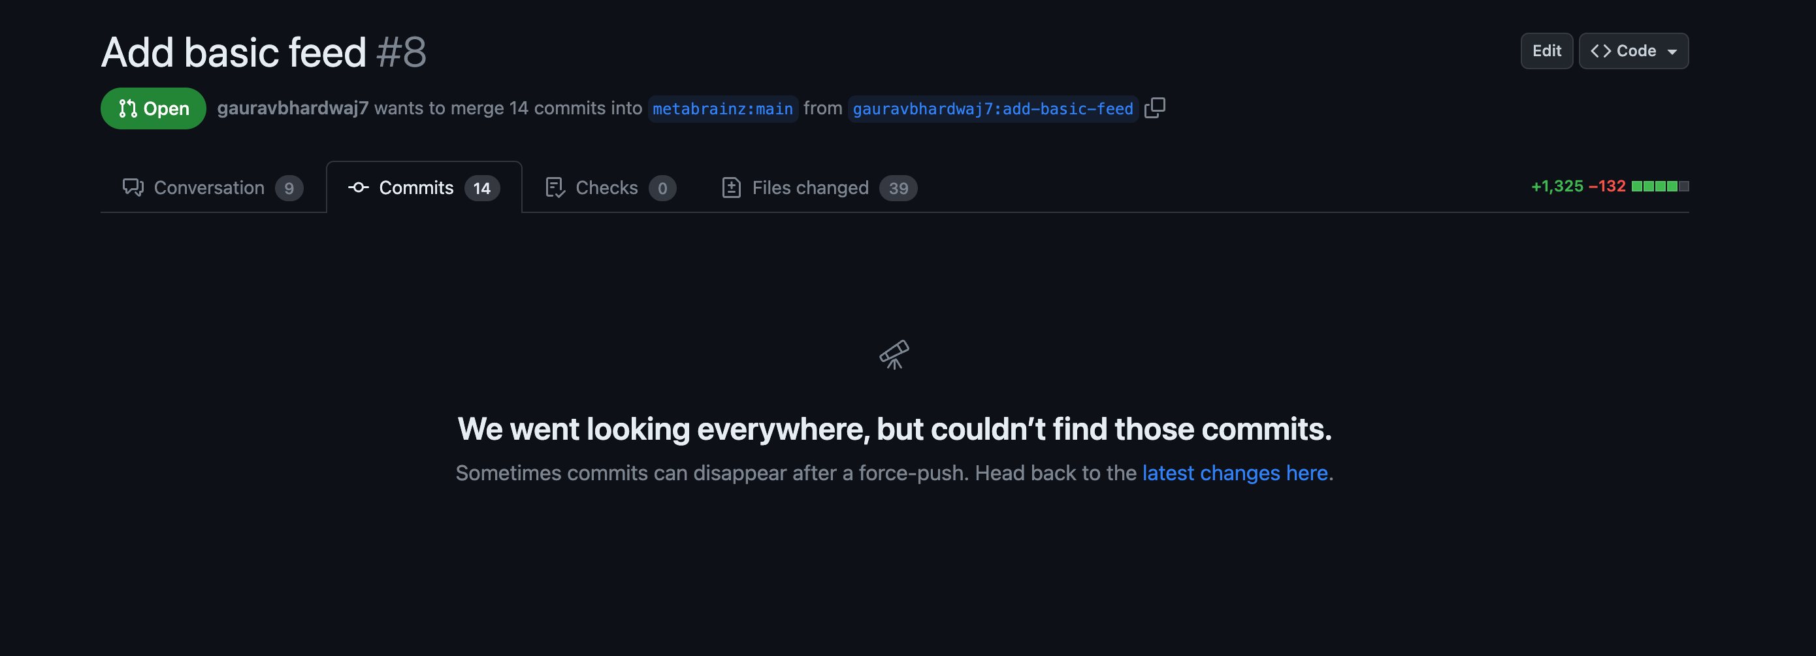
Task: Click the Conversation tab speech bubble icon
Action: click(x=133, y=188)
